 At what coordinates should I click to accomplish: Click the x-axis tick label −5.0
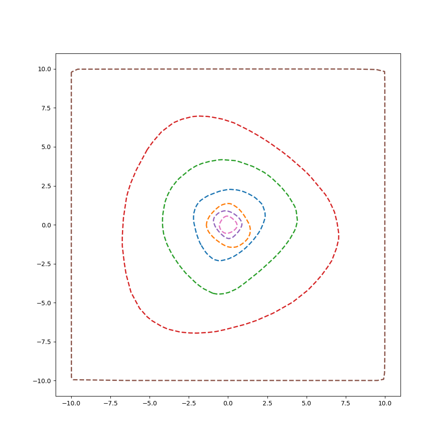[x=150, y=403]
